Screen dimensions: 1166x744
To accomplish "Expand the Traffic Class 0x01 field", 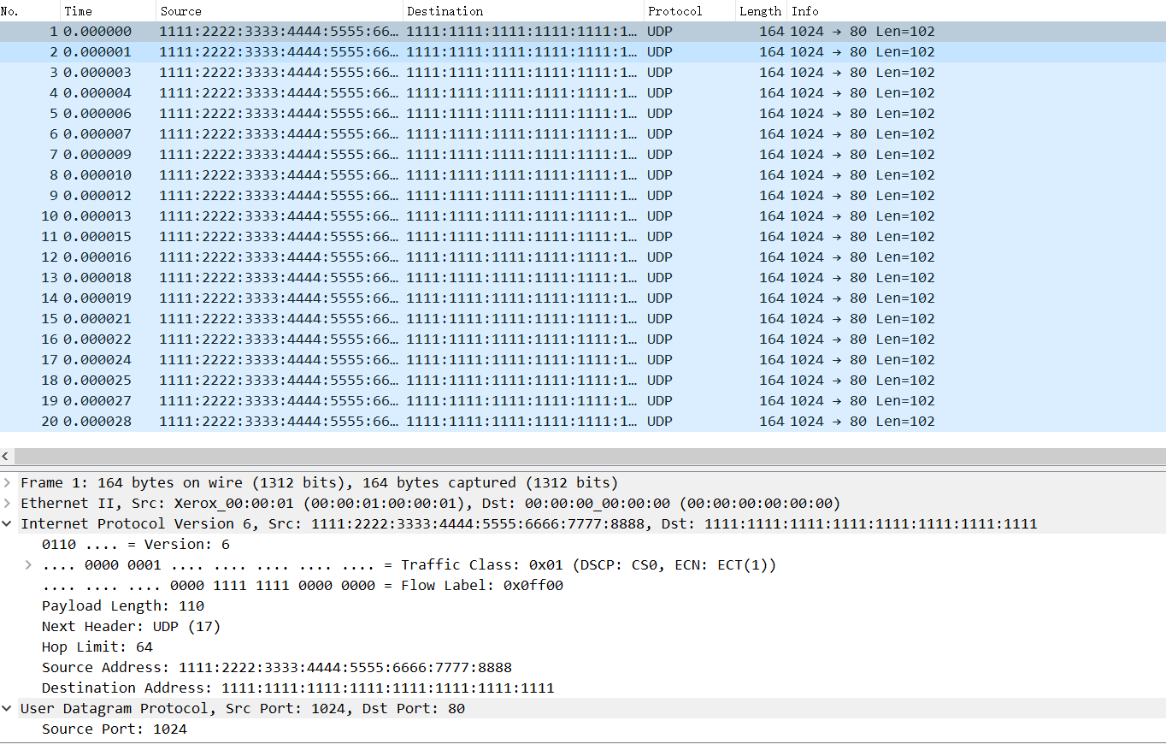I will point(28,565).
